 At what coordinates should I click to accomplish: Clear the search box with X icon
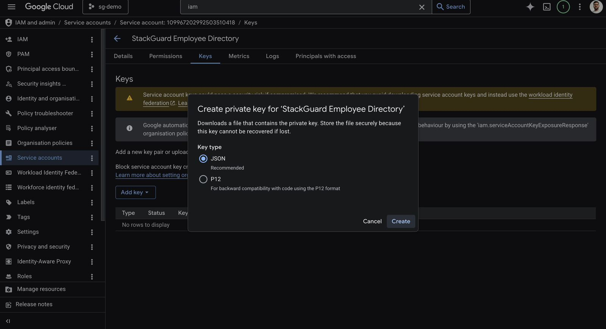tap(422, 7)
